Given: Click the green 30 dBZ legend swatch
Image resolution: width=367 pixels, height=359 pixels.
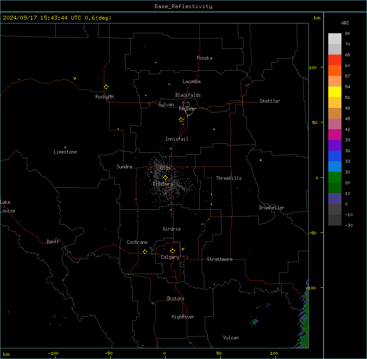Looking at the screenshot, I should (335, 177).
